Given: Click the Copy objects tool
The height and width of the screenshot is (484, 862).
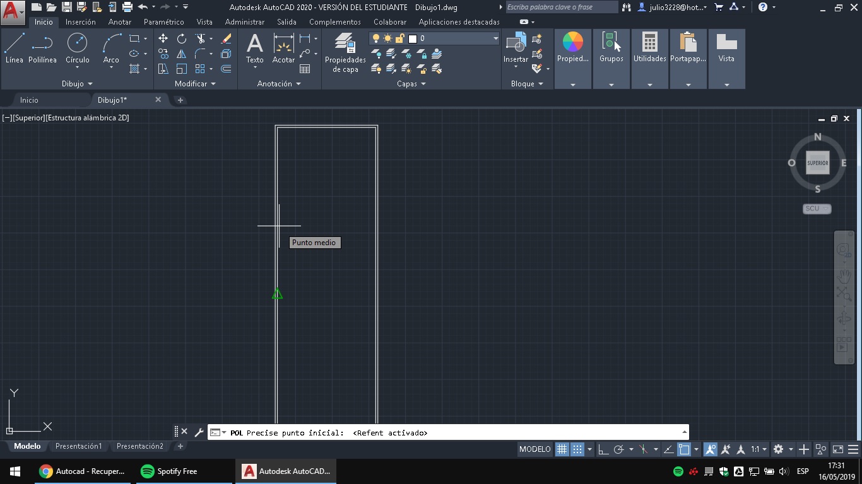Looking at the screenshot, I should [x=163, y=54].
